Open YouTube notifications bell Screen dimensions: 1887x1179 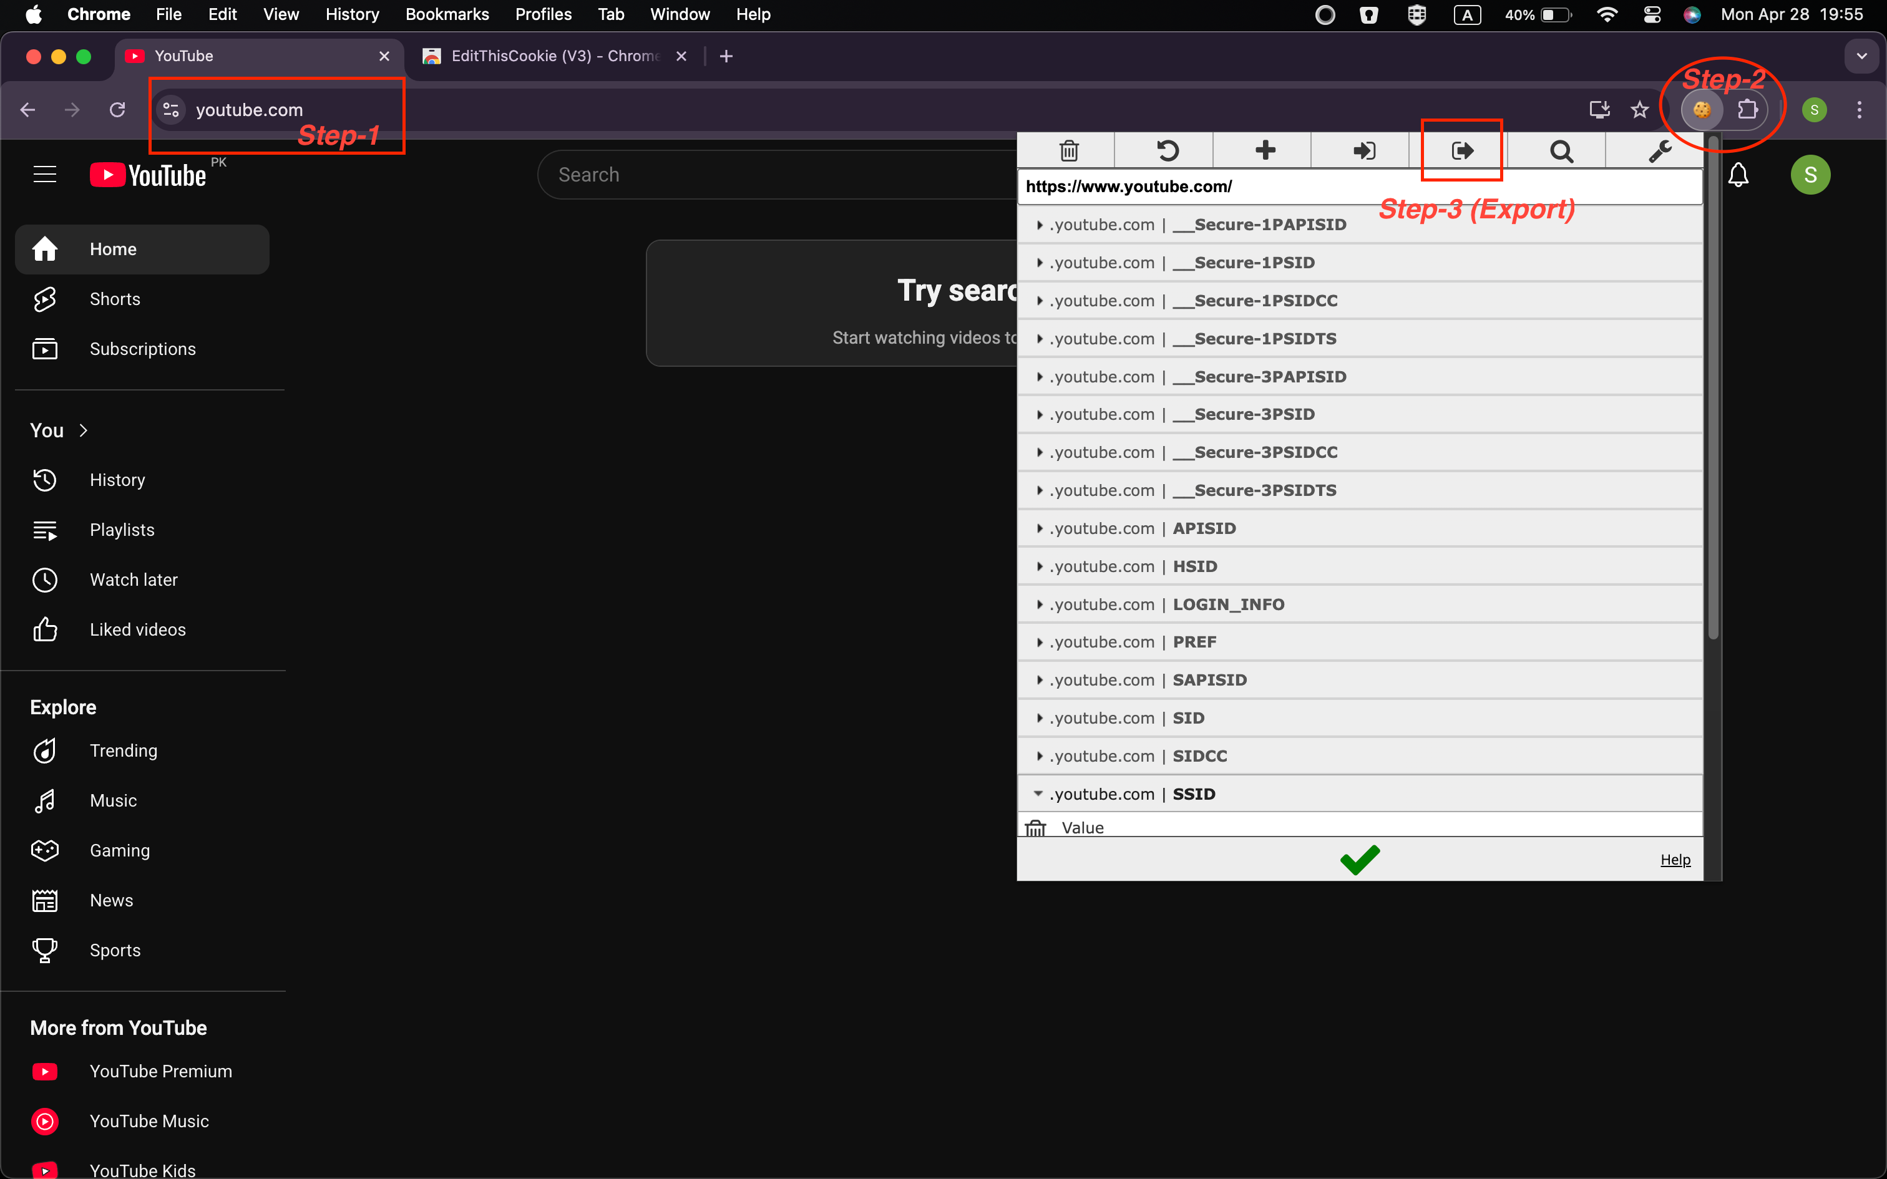click(x=1738, y=175)
